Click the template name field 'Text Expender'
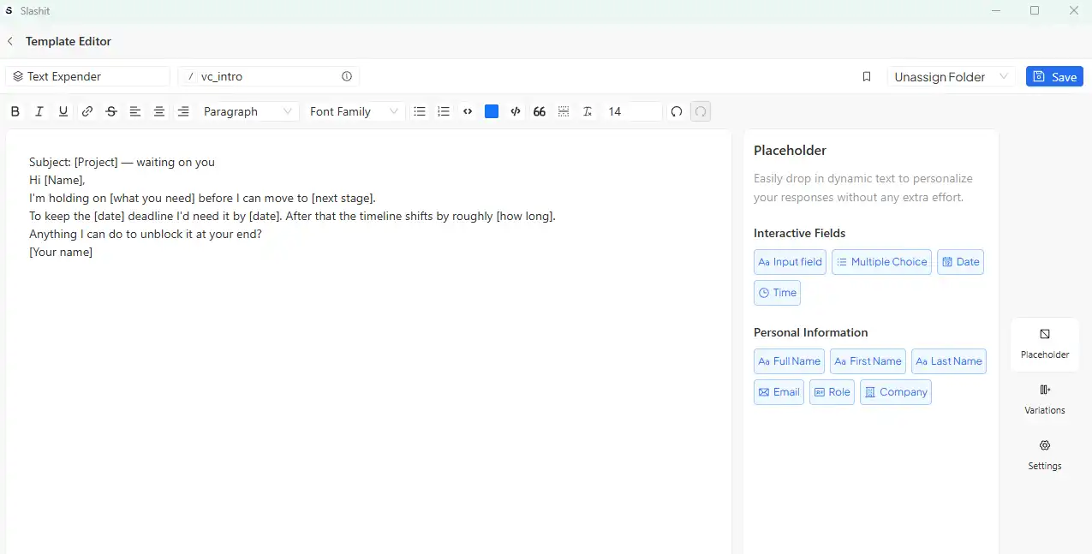 88,76
